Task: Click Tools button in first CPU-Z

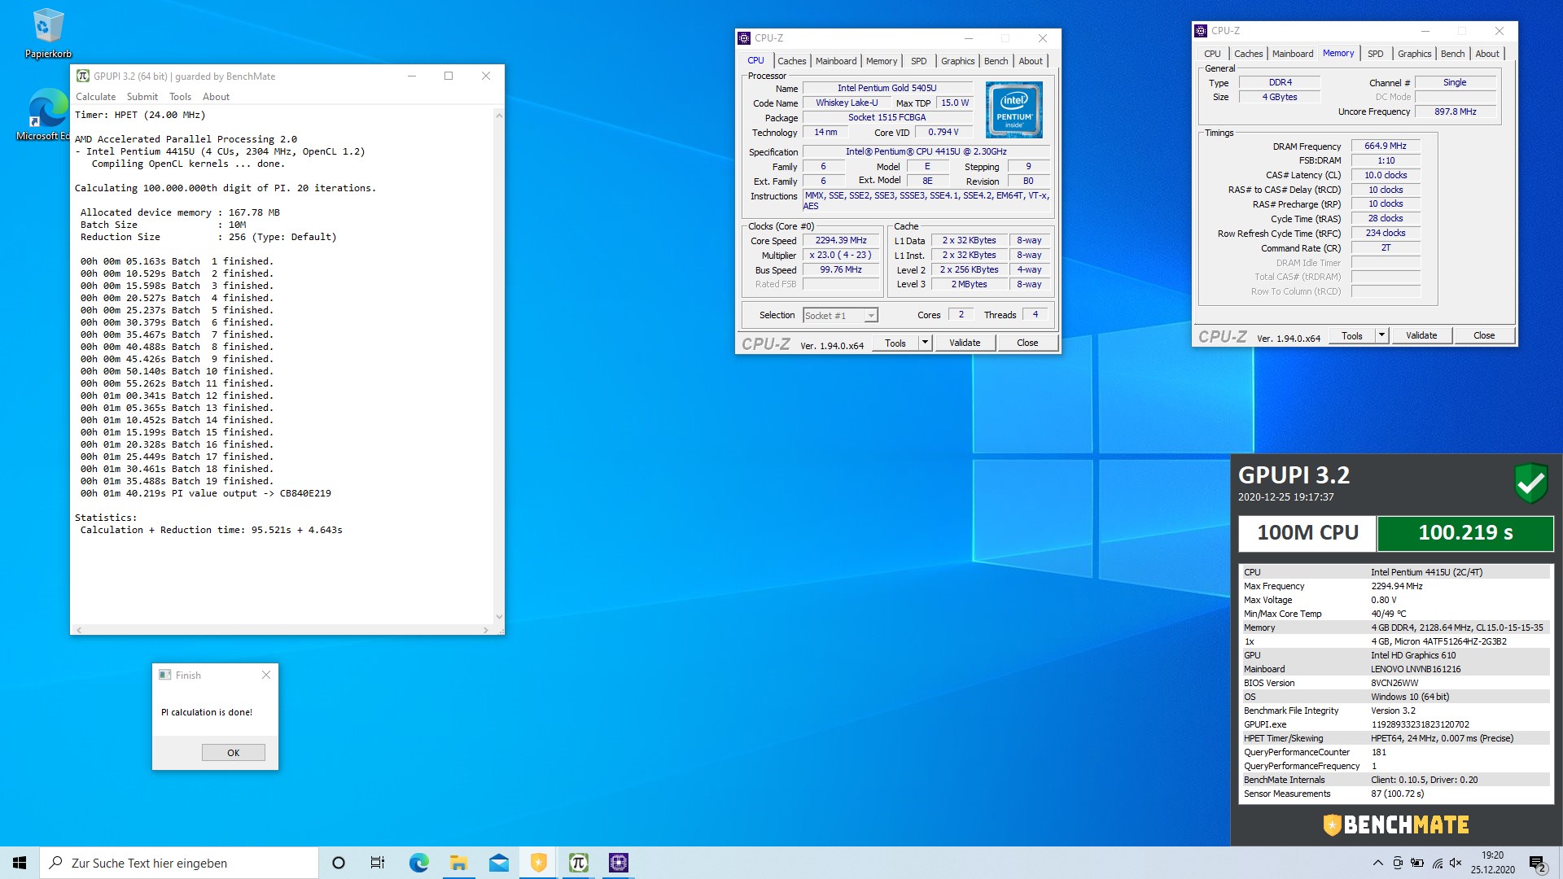Action: click(895, 343)
